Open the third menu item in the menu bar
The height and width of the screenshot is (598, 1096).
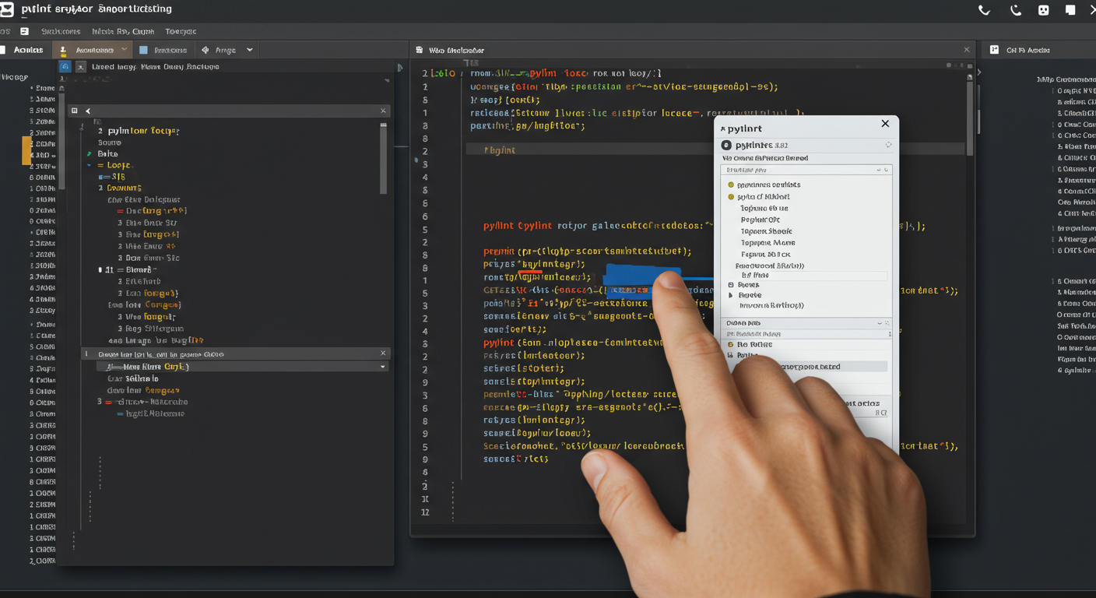(181, 32)
